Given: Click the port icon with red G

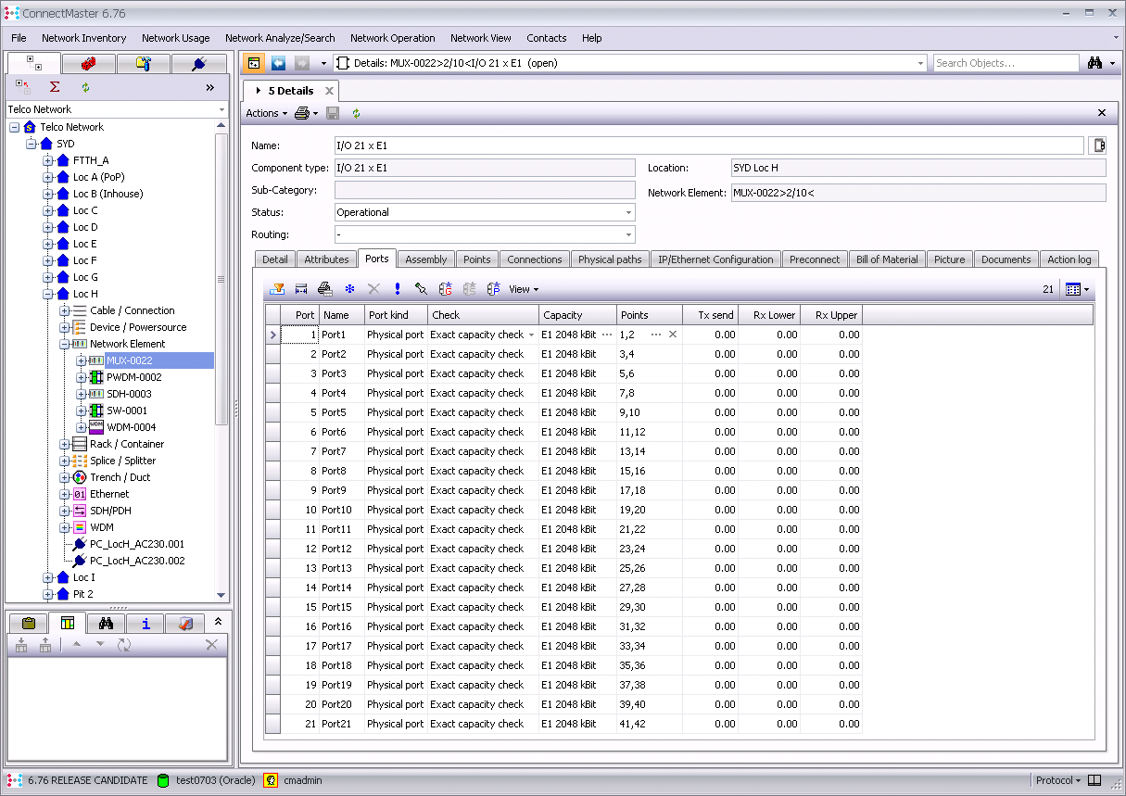Looking at the screenshot, I should click(446, 289).
